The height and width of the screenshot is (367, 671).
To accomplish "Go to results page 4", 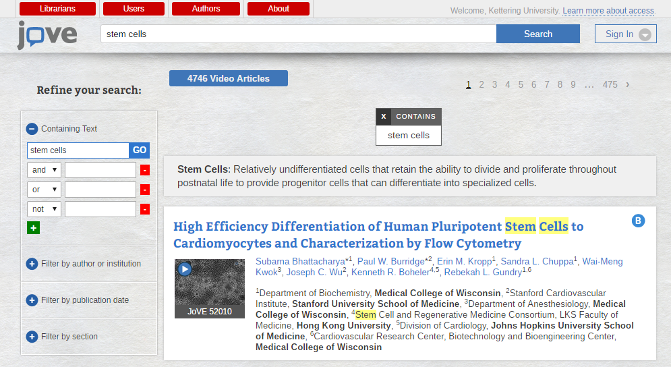I will [508, 85].
